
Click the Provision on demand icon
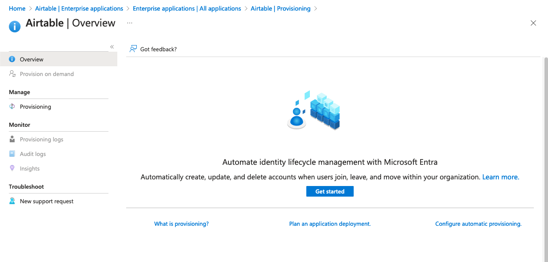click(x=12, y=74)
